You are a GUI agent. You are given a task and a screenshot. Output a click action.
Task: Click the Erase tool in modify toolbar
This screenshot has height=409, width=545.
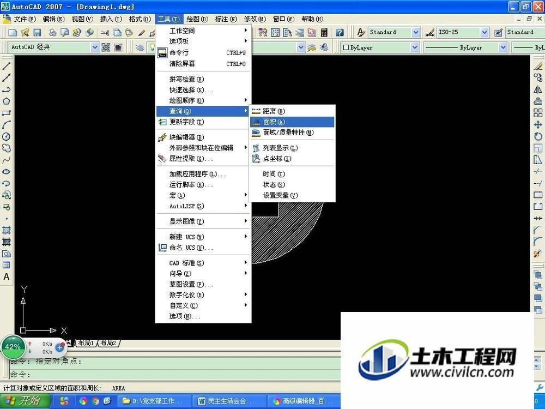click(538, 66)
